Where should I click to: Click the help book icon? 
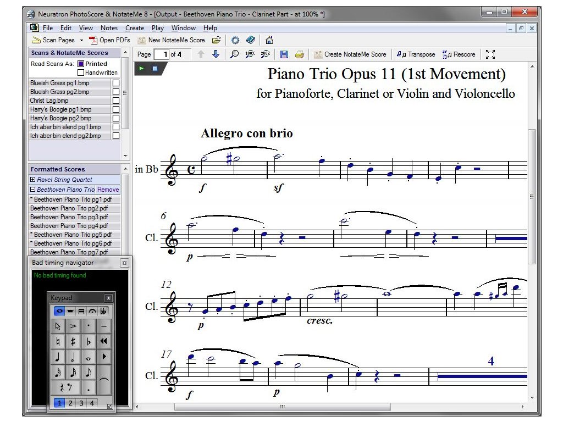coord(251,40)
